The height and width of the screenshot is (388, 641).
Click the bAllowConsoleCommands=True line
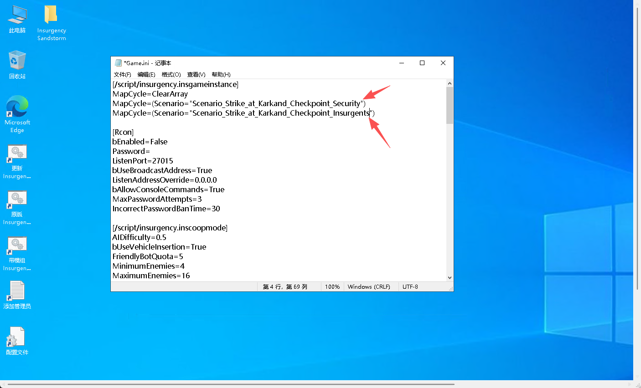pyautogui.click(x=168, y=189)
